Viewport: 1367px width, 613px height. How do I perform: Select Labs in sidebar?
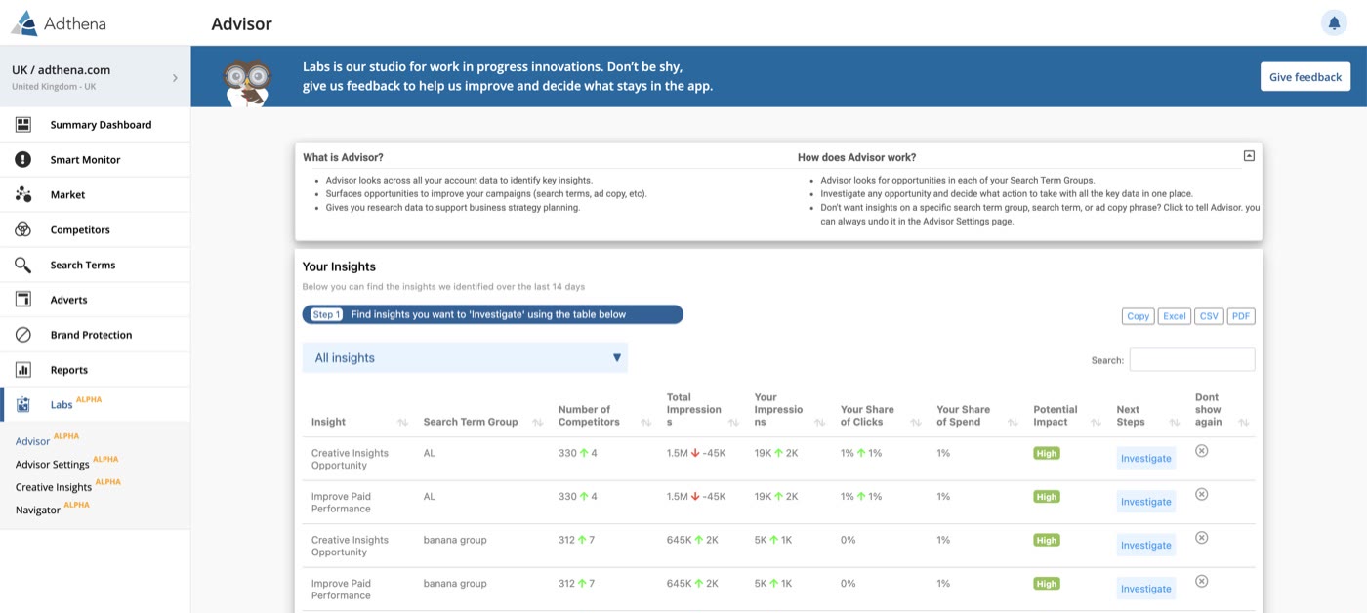[x=95, y=404]
